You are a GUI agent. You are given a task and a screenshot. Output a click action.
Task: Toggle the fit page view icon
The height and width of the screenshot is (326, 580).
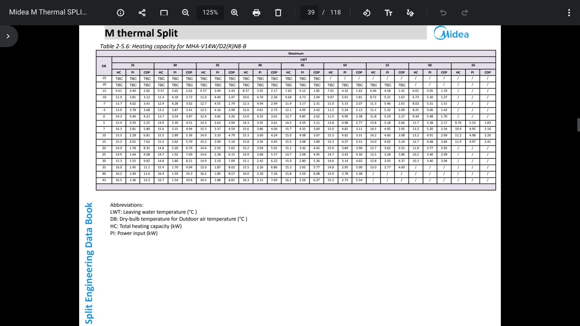pyautogui.click(x=164, y=13)
